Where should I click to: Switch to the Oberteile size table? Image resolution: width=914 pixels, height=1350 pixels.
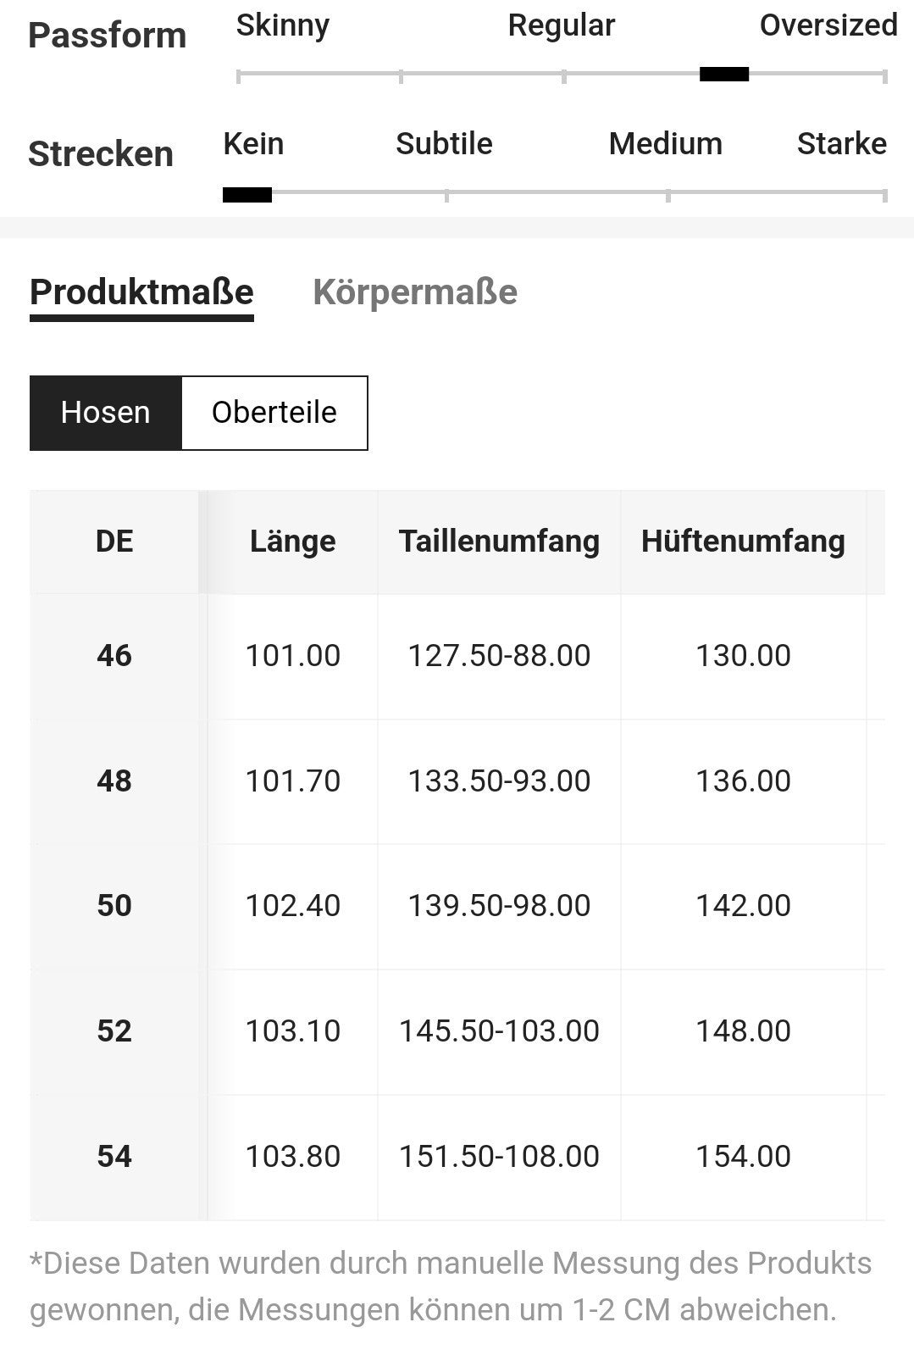(x=274, y=413)
